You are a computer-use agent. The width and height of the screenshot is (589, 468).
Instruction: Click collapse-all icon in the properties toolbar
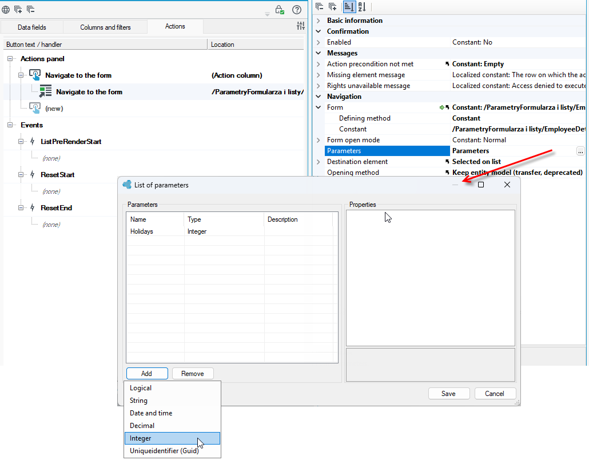tap(319, 6)
